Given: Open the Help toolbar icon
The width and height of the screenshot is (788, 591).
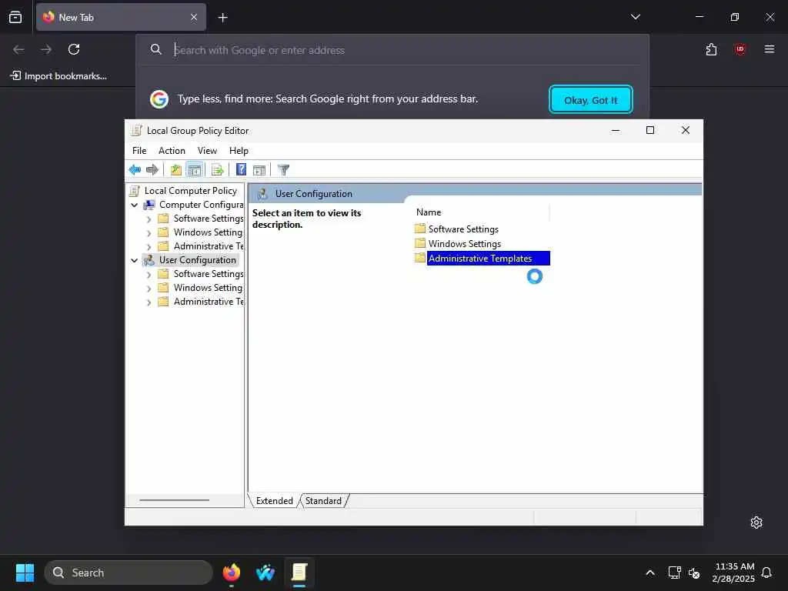Looking at the screenshot, I should click(241, 170).
